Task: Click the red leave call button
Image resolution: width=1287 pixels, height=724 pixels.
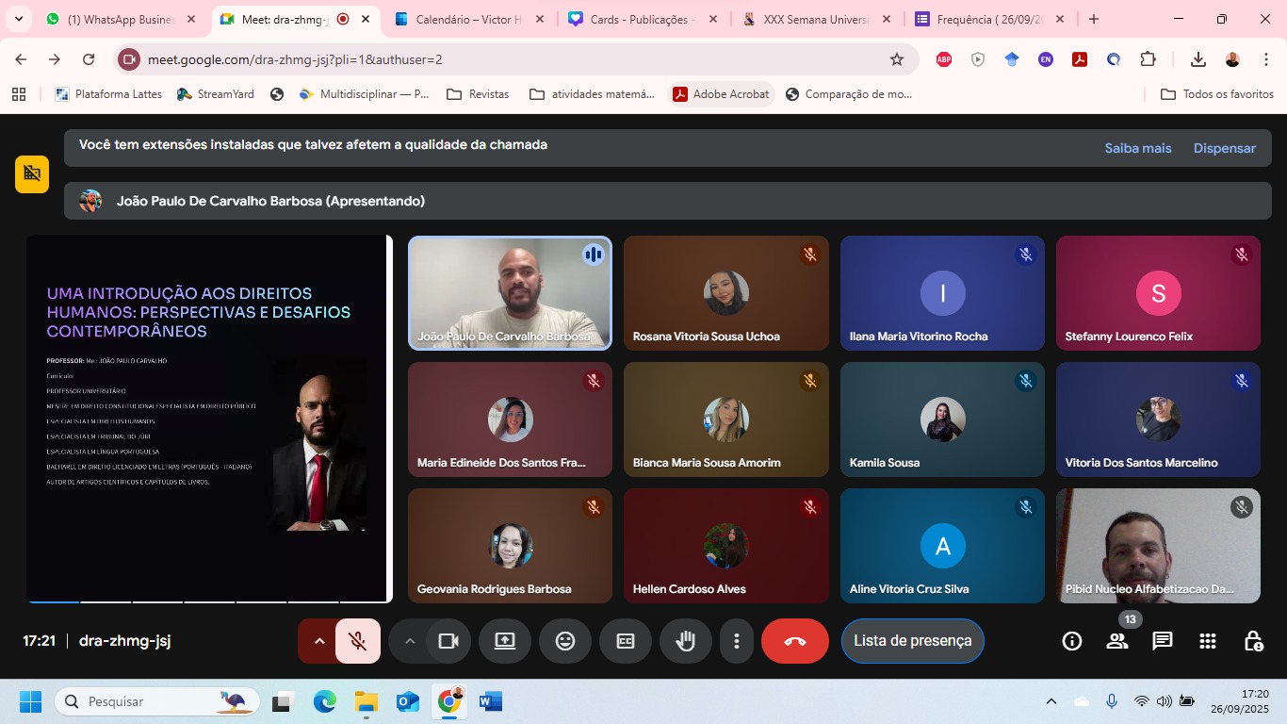Action: click(794, 641)
